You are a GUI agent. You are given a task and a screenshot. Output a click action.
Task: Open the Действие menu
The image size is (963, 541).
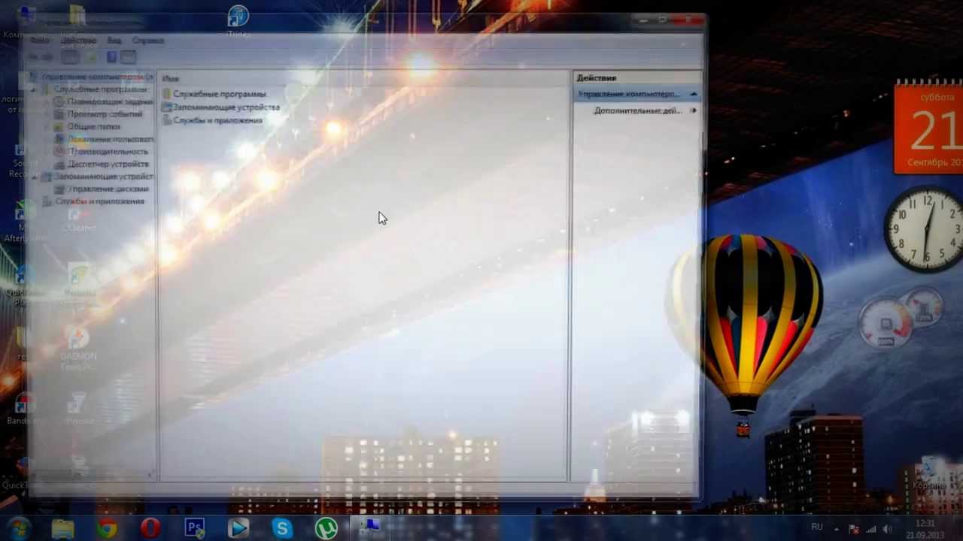78,40
